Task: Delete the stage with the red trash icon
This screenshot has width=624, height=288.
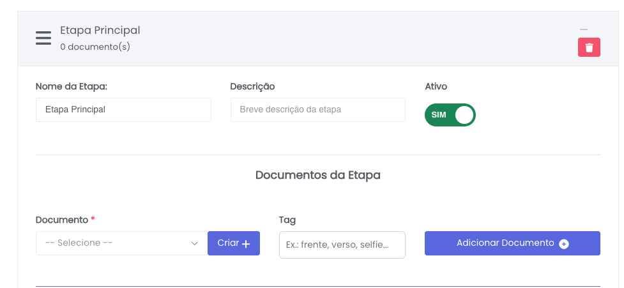Action: point(589,47)
